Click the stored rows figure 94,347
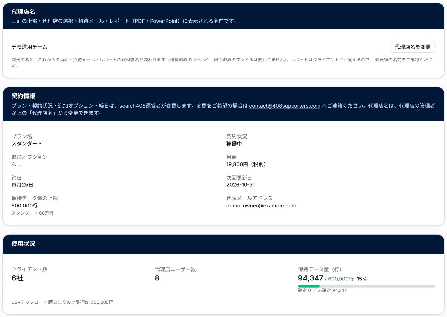The height and width of the screenshot is (317, 447). pos(311,278)
